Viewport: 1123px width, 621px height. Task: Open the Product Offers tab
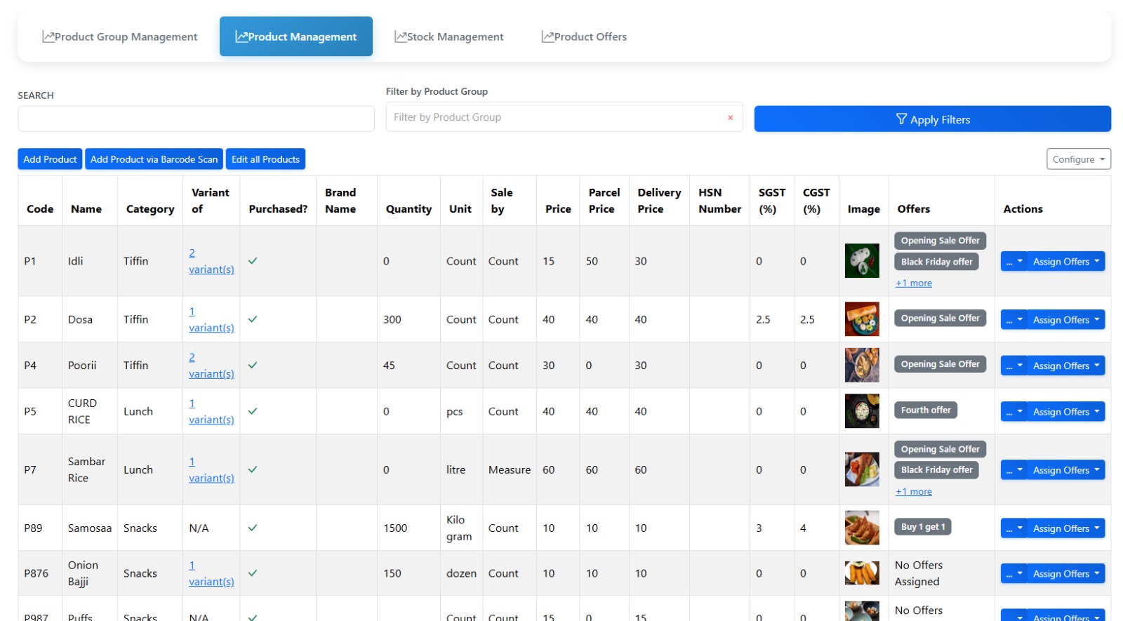[584, 37]
